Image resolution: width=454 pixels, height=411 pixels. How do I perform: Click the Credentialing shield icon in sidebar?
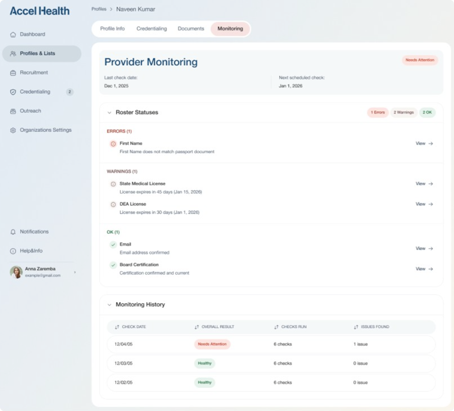pyautogui.click(x=13, y=92)
